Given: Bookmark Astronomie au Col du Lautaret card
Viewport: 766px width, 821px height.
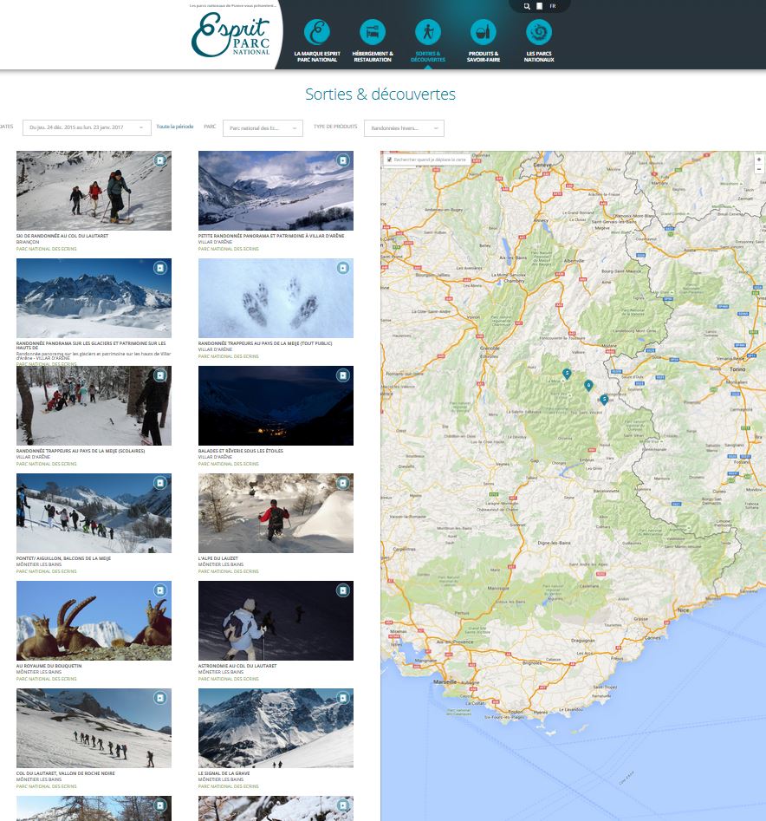Looking at the screenshot, I should point(343,590).
